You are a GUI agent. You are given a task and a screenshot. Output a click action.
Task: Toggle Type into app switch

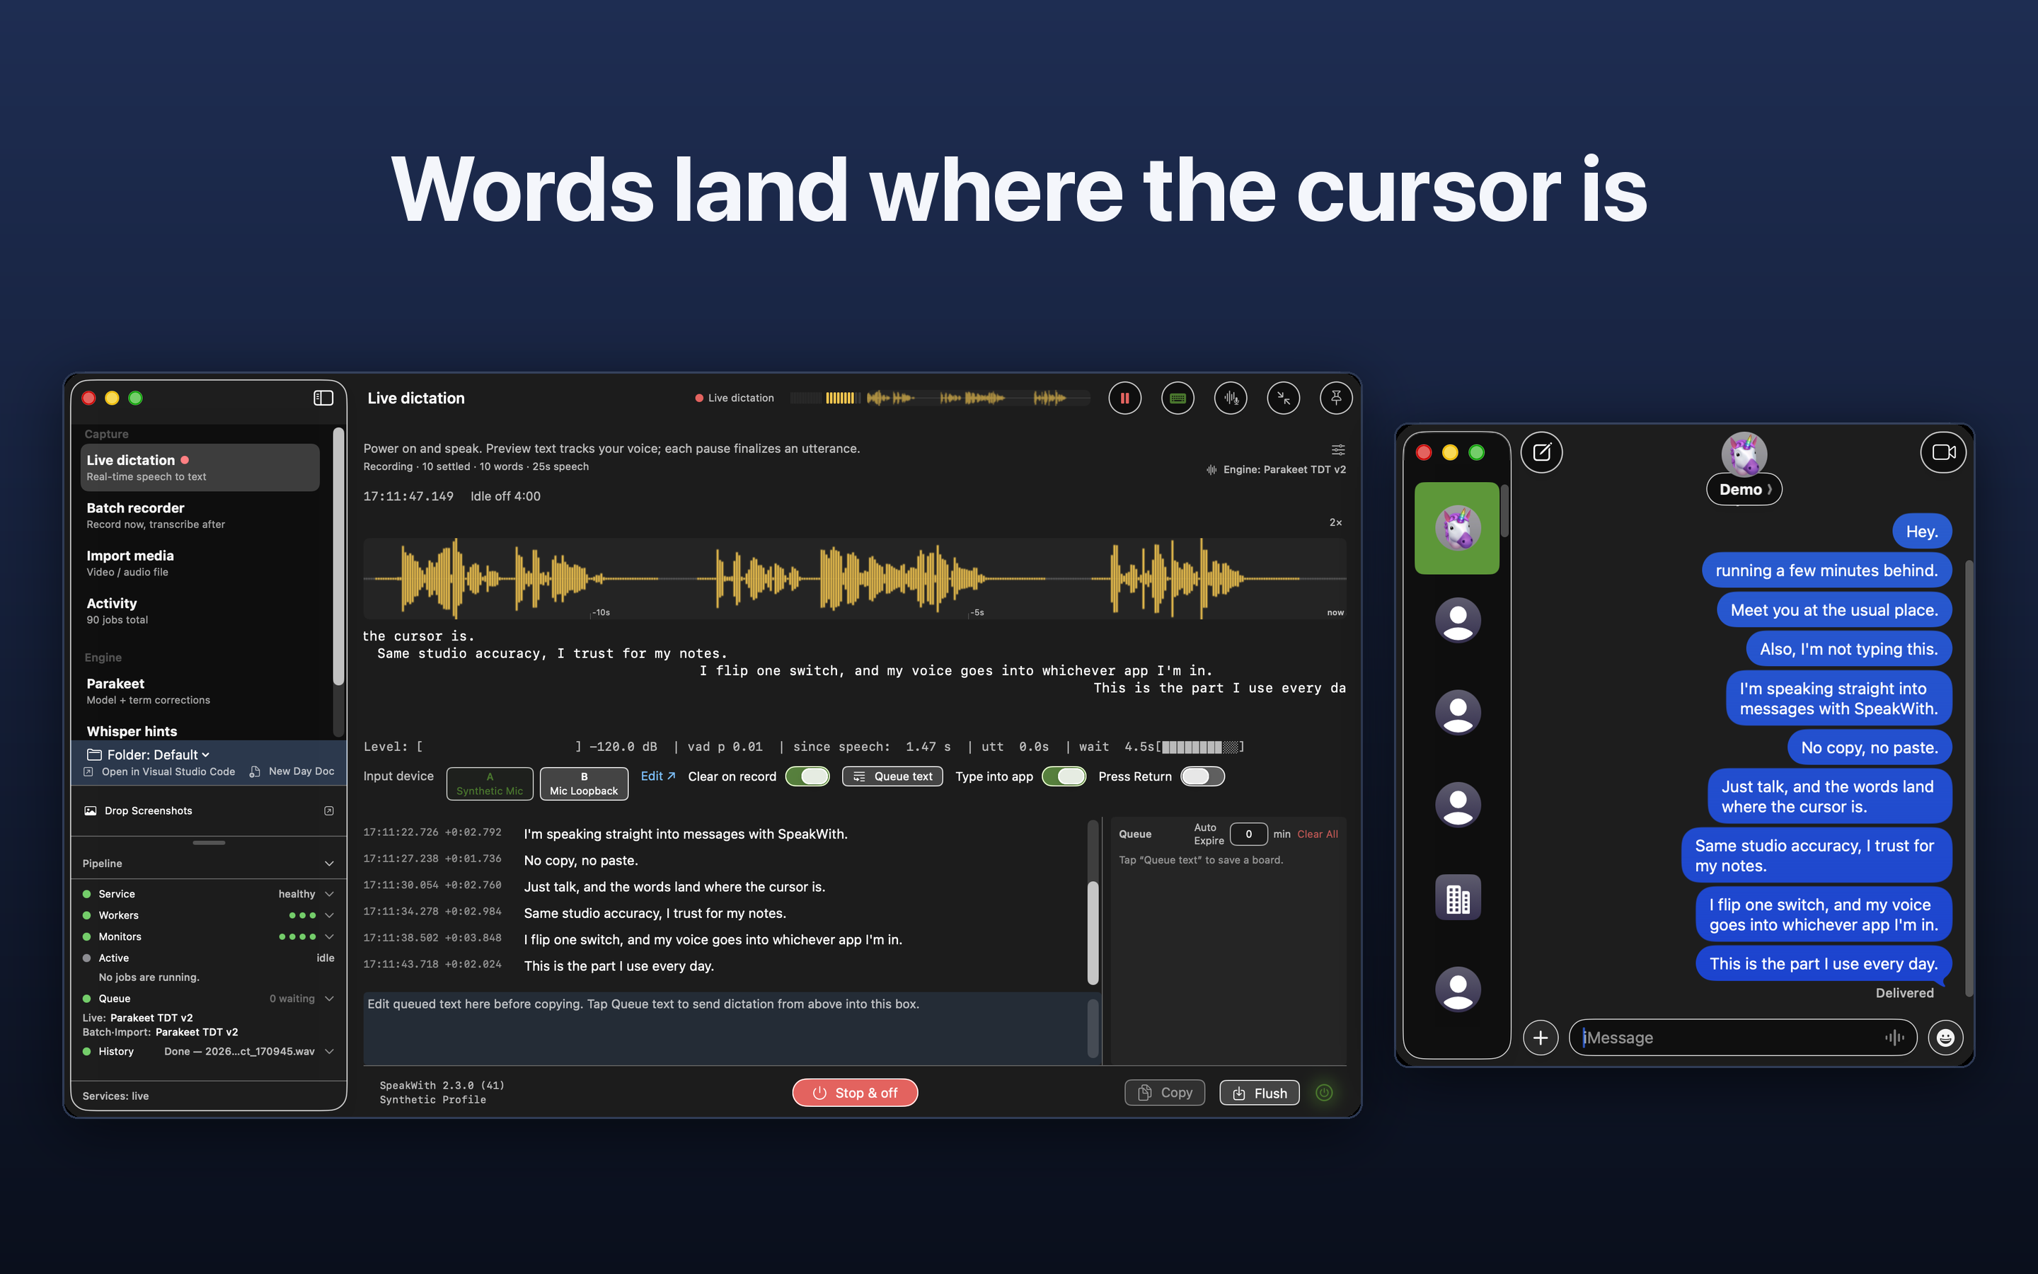coord(1064,776)
